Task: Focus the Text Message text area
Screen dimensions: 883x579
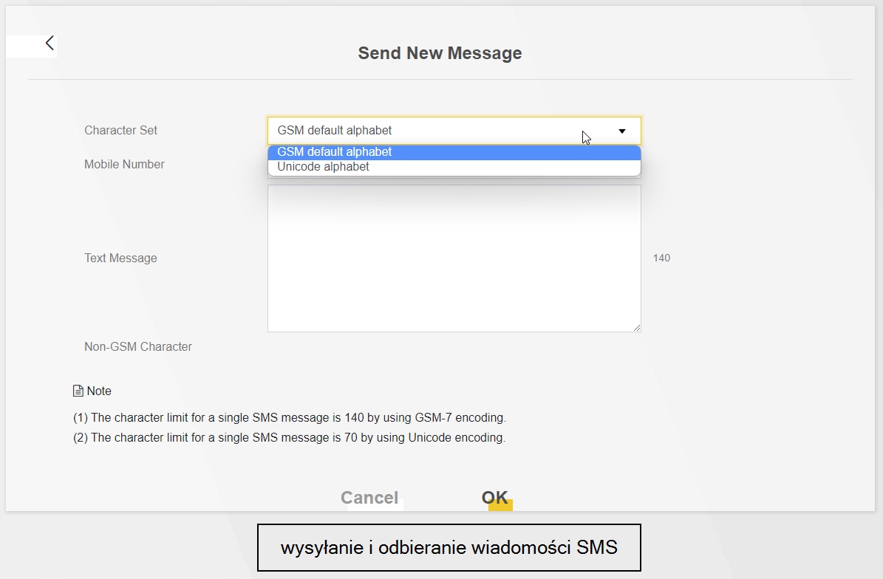Action: 454,258
